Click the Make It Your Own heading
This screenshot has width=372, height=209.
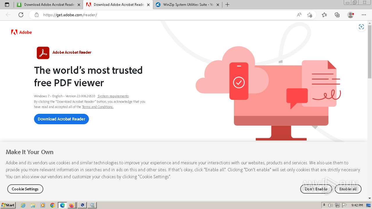click(x=30, y=152)
